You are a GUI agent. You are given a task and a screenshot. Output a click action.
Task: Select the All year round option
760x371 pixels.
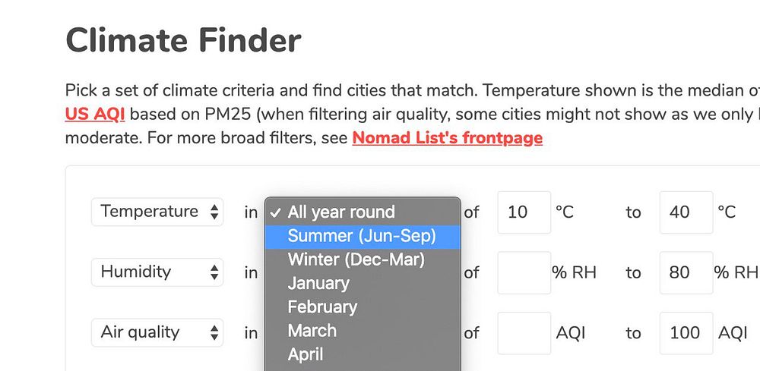(x=341, y=212)
